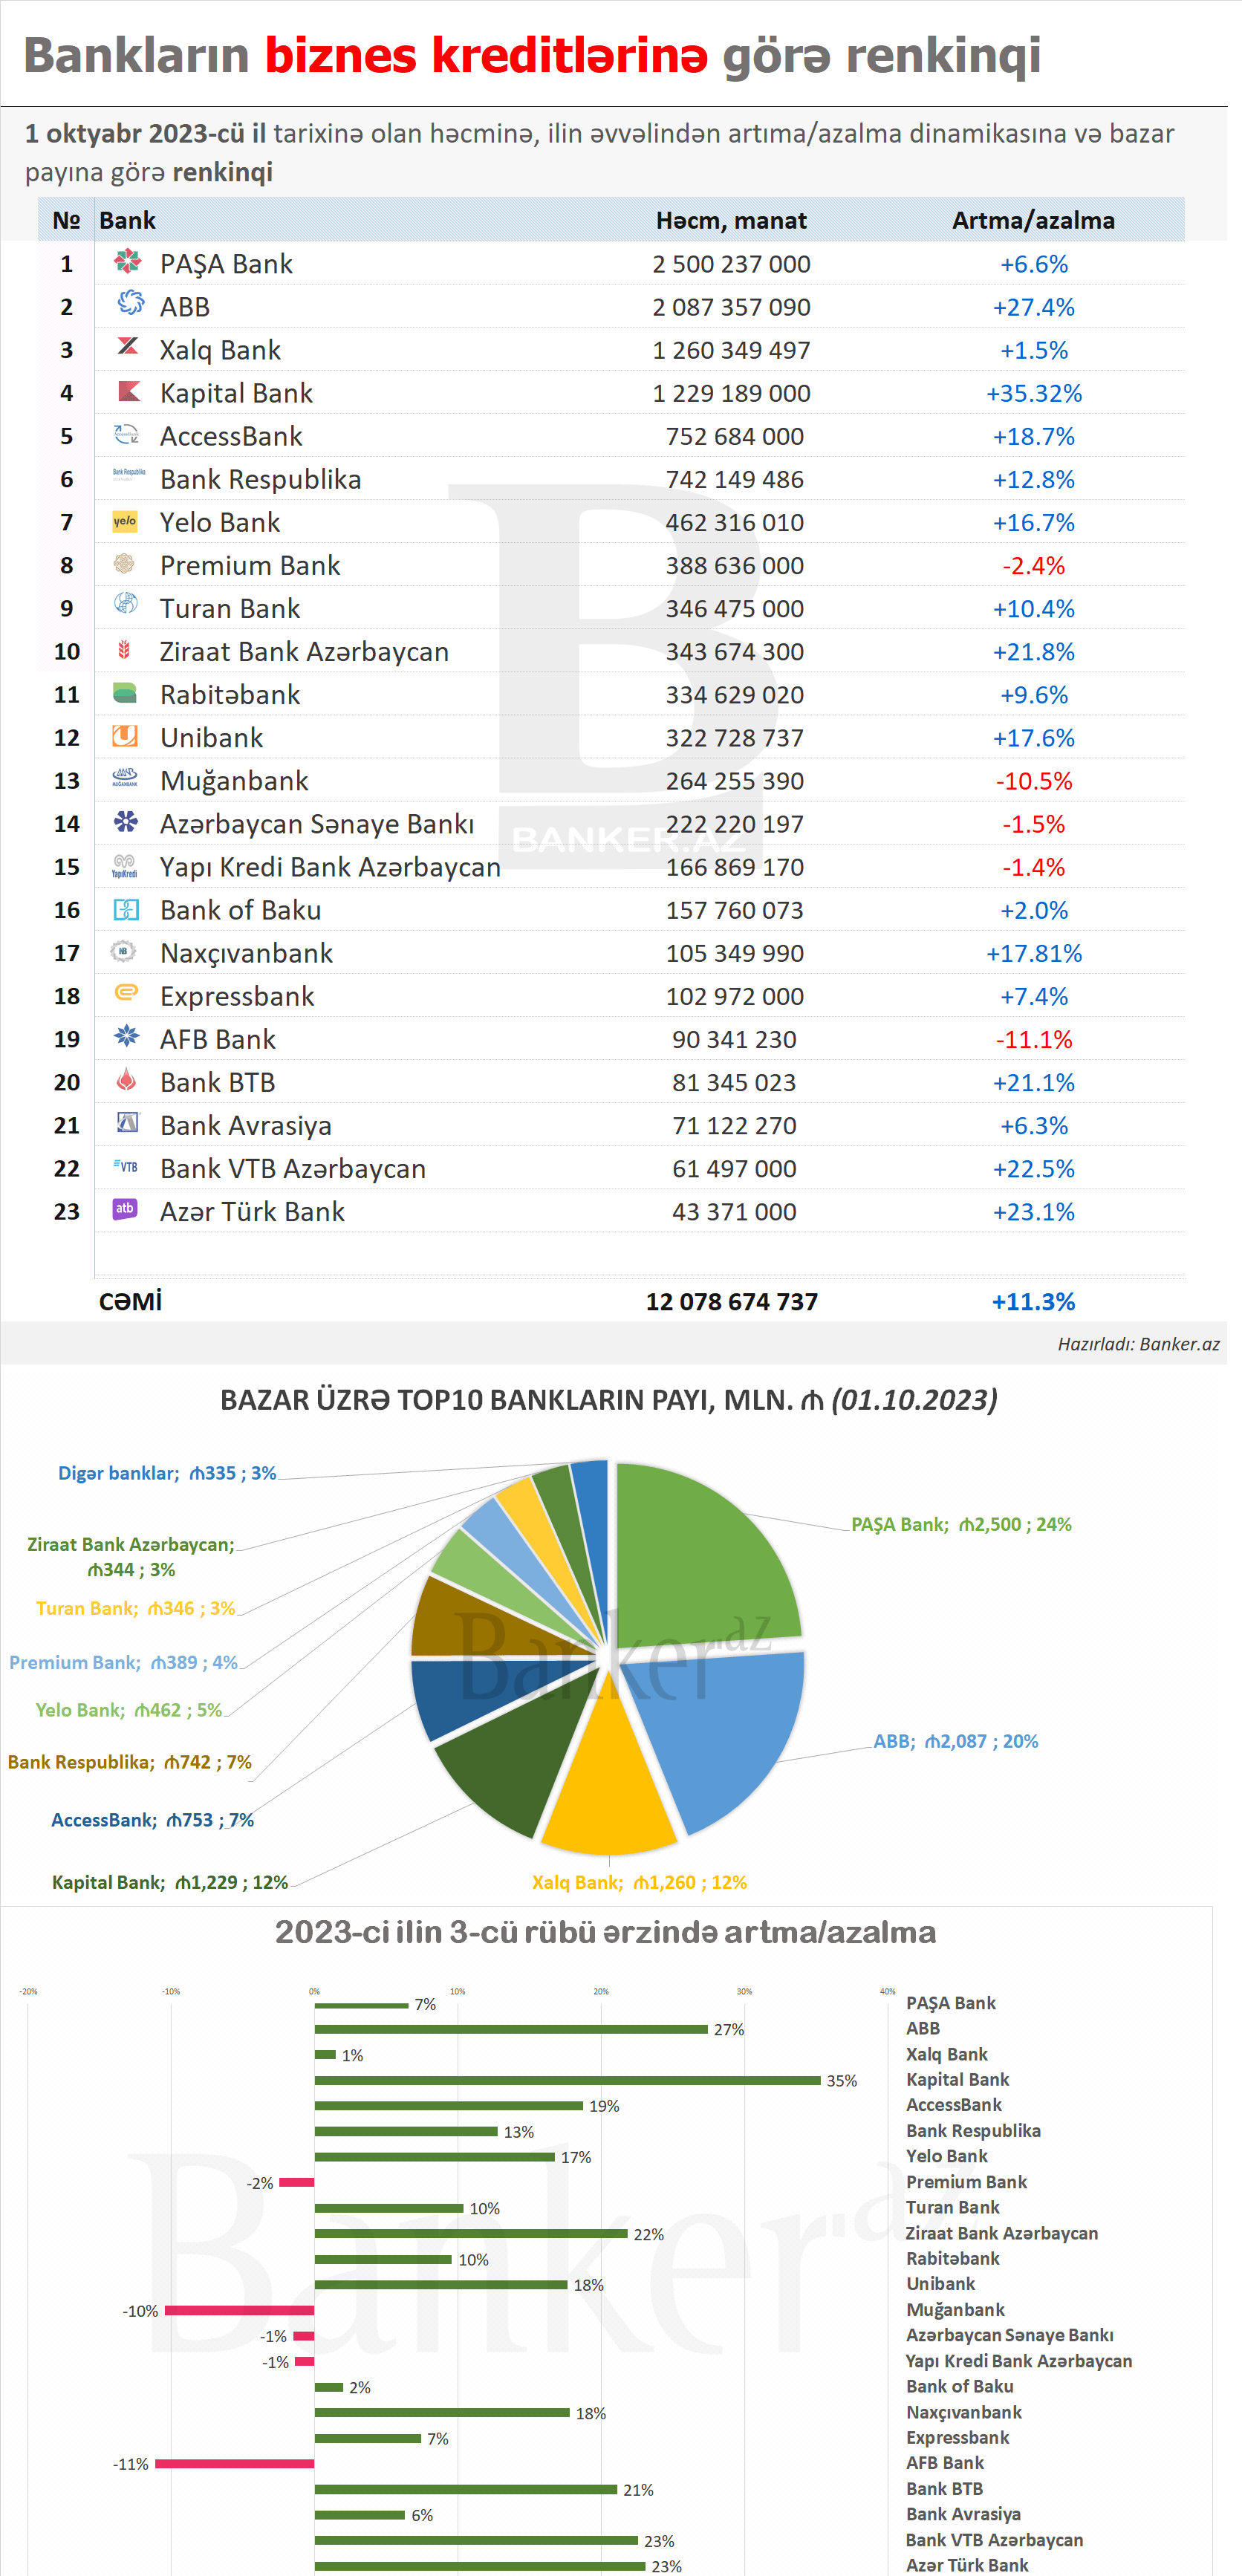Click the Həcm, manat column header
The width and height of the screenshot is (1242, 2576).
coord(731,221)
